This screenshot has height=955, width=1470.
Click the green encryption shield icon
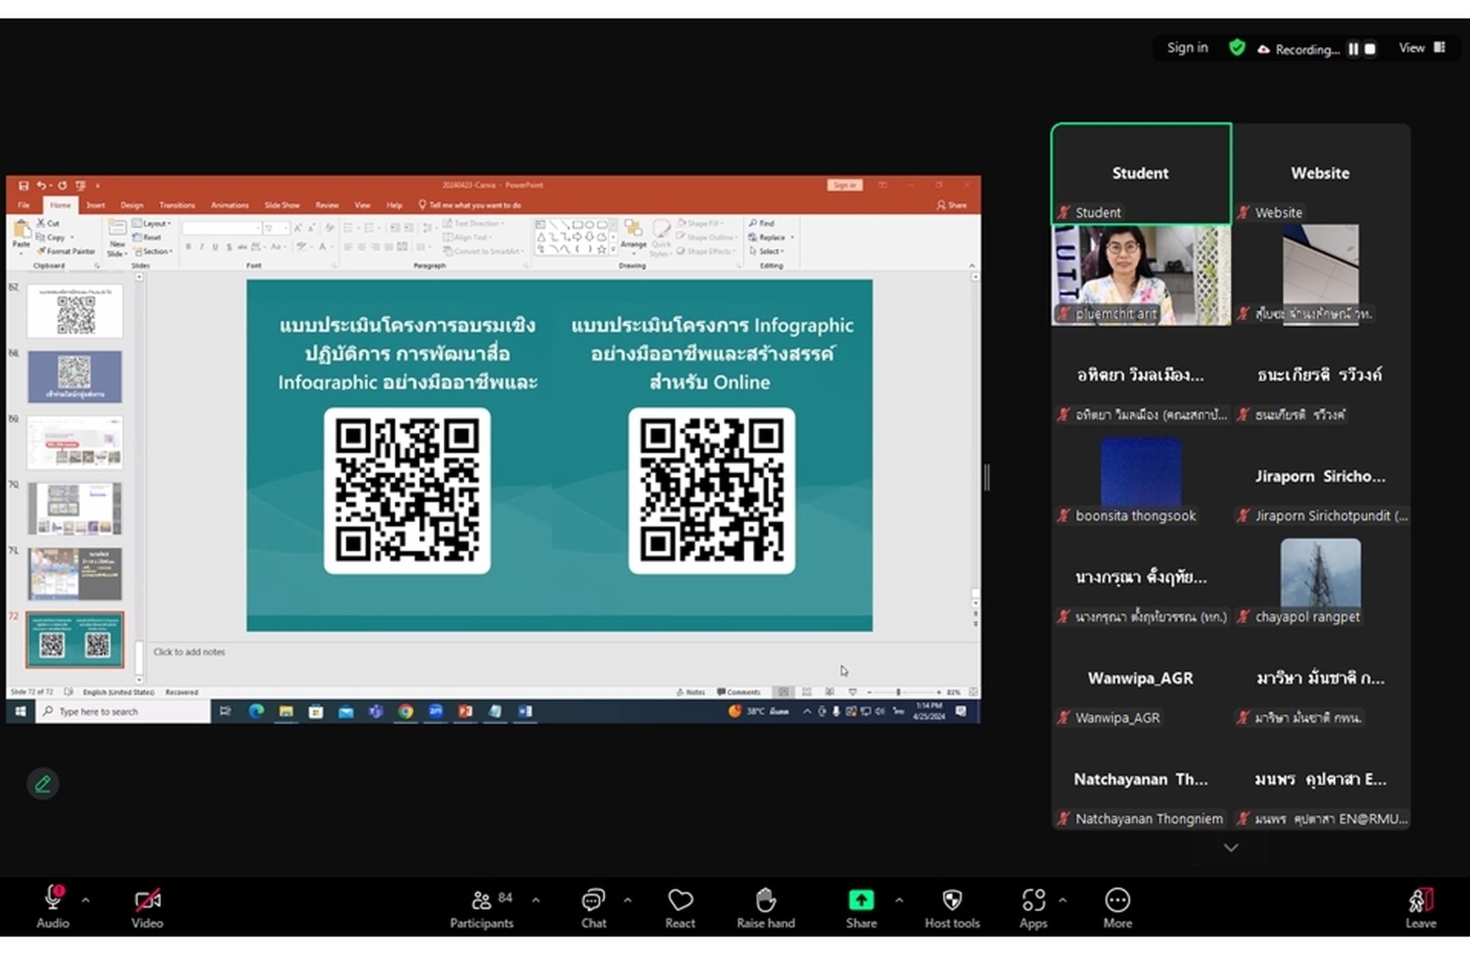point(1237,48)
